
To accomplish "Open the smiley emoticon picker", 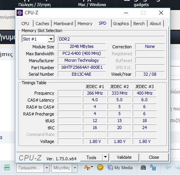I will point(100,167).
